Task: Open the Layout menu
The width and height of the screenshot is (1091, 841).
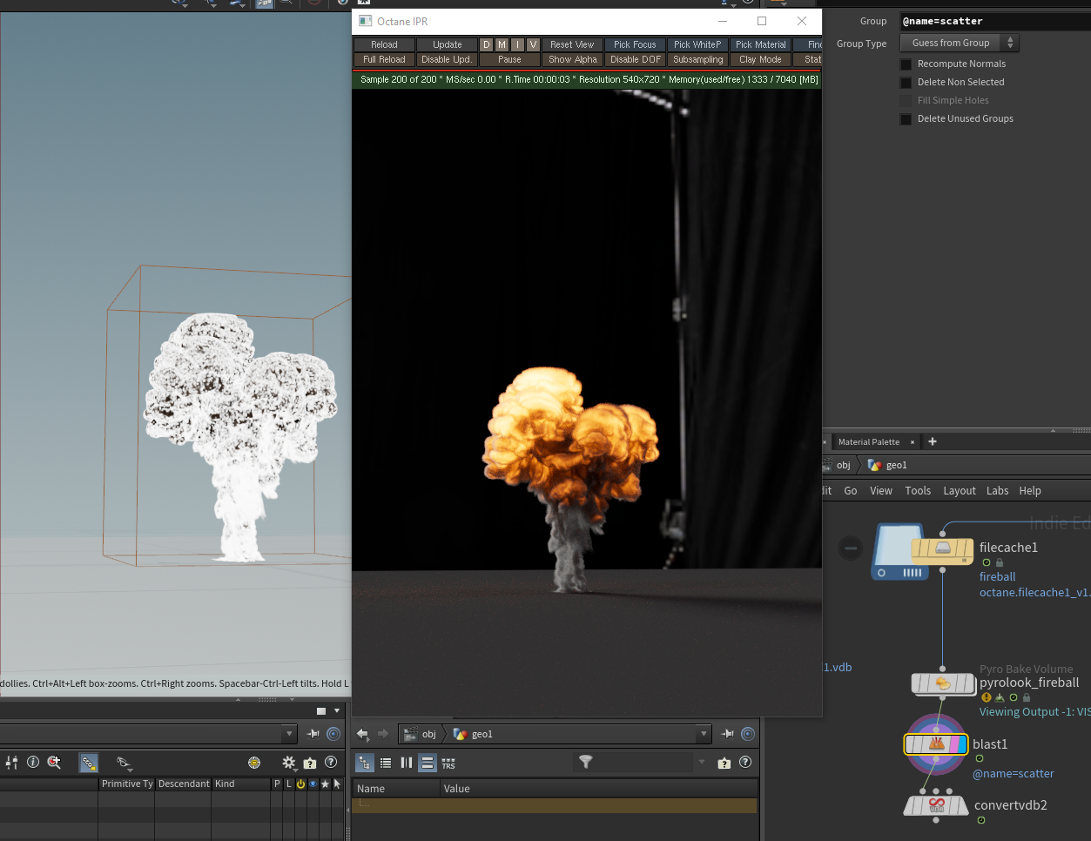Action: pos(959,491)
